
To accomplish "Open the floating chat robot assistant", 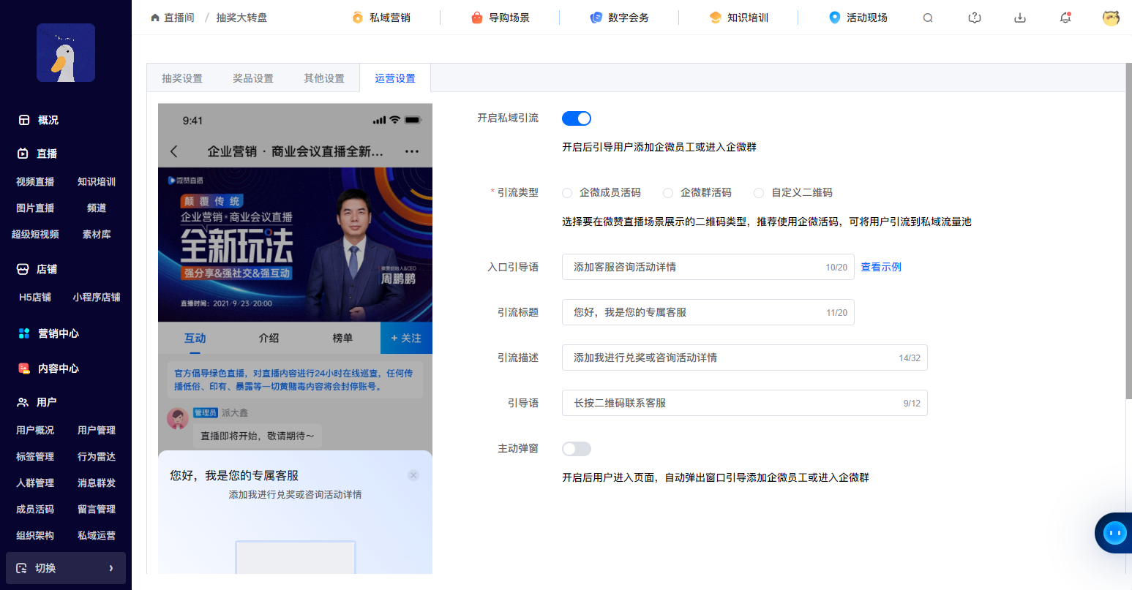I will tap(1114, 533).
